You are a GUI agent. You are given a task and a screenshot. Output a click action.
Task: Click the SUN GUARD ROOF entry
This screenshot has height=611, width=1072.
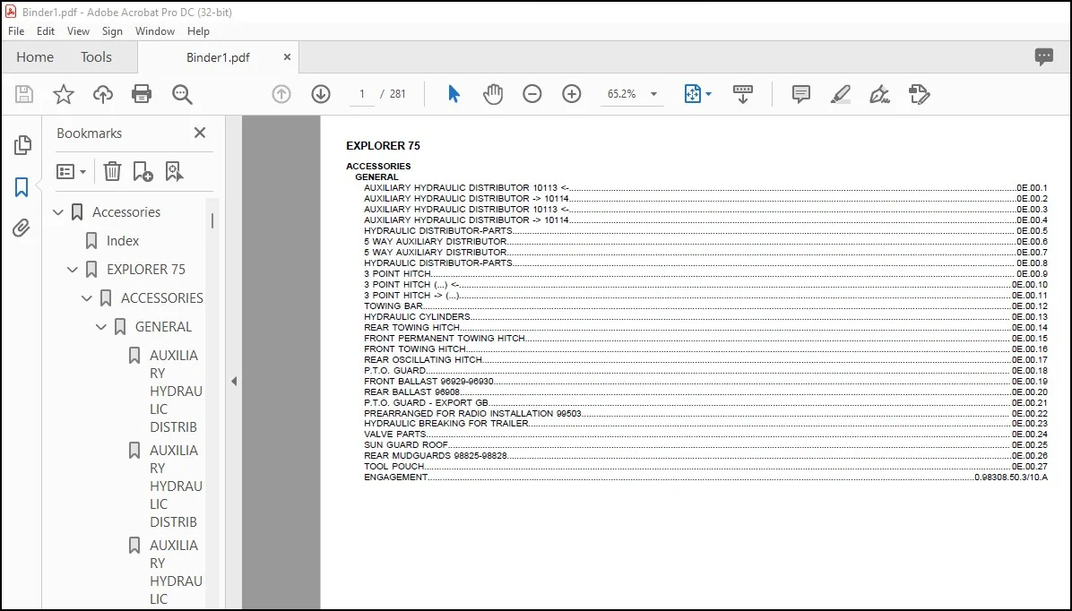pyautogui.click(x=705, y=445)
